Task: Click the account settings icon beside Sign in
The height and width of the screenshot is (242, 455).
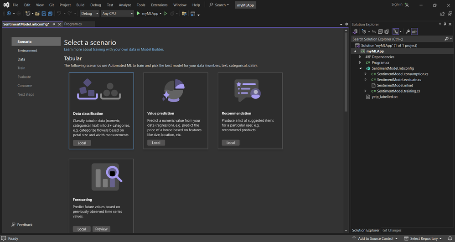Action: [407, 5]
